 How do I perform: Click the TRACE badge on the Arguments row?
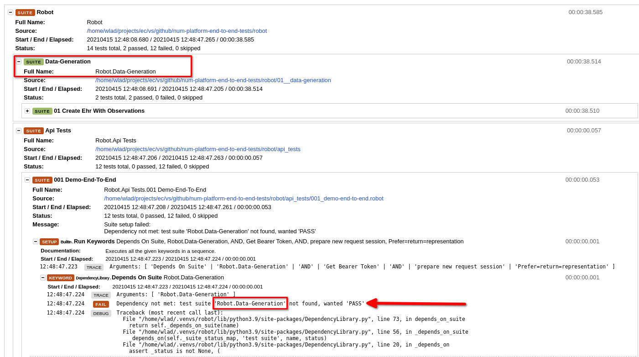coord(101,294)
